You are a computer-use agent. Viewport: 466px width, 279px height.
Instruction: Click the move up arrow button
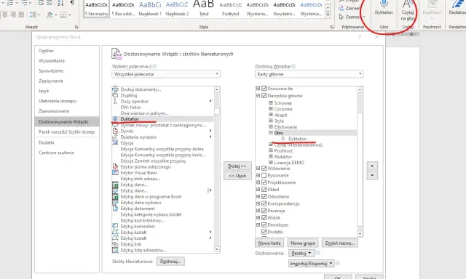372,166
